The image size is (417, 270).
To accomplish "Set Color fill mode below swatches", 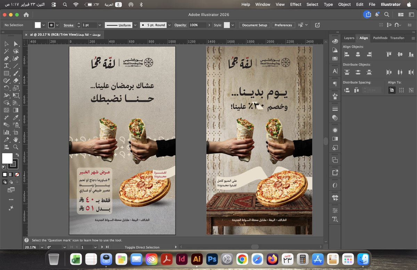I will click(5, 174).
